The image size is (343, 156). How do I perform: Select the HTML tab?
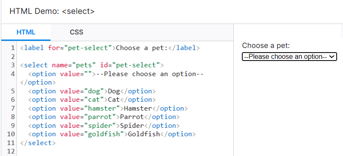[x=26, y=32]
